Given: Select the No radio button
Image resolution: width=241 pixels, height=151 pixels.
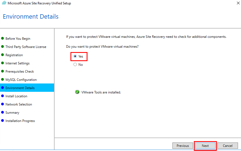Looking at the screenshot, I should (75, 64).
